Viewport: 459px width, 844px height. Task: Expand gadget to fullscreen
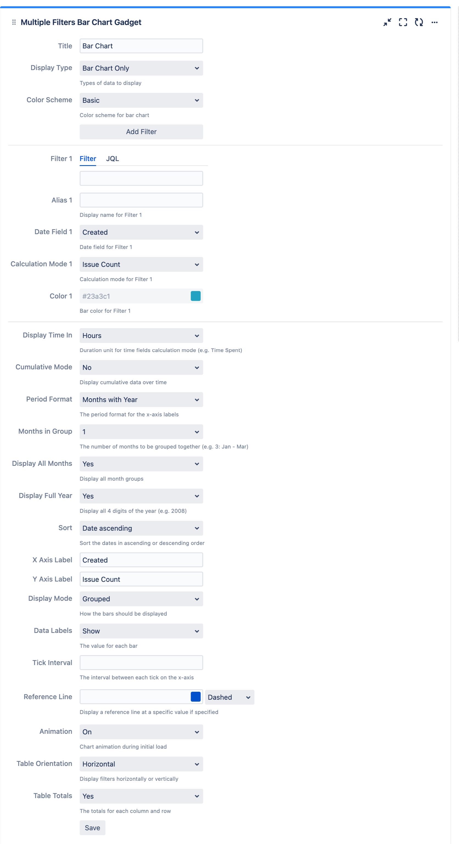click(x=403, y=22)
